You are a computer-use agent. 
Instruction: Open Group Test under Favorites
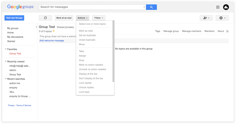click(15, 54)
